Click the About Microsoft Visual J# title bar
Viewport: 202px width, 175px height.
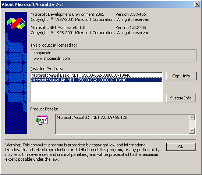coord(97,4)
